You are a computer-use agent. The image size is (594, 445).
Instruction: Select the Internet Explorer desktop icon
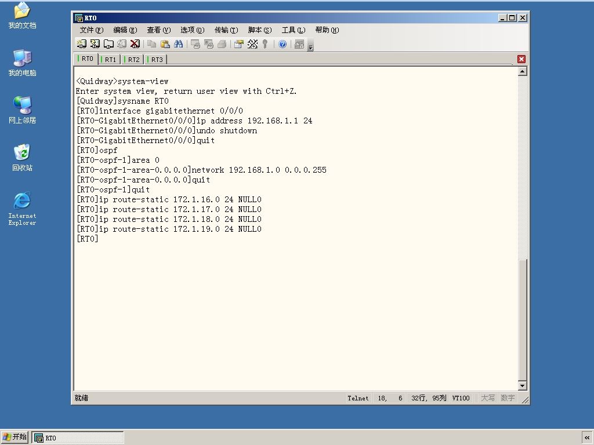click(x=23, y=209)
